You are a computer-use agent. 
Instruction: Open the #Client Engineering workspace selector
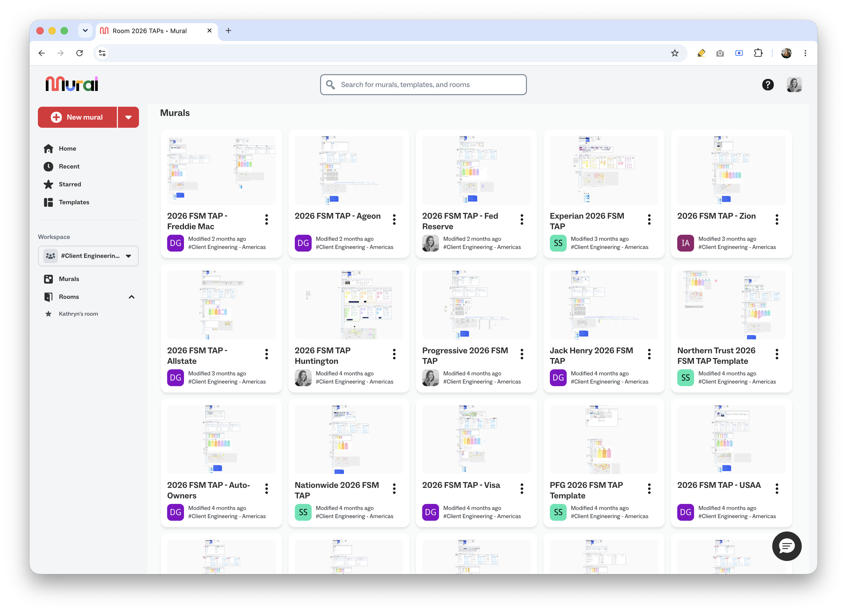pos(88,256)
